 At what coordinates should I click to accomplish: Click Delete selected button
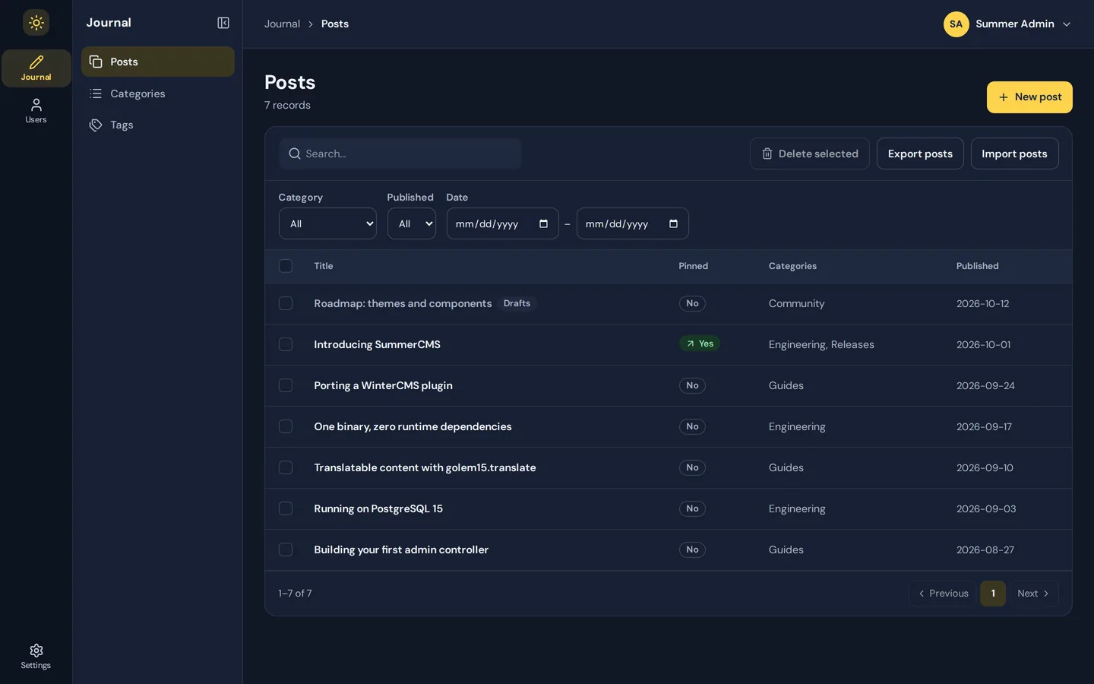(x=810, y=154)
